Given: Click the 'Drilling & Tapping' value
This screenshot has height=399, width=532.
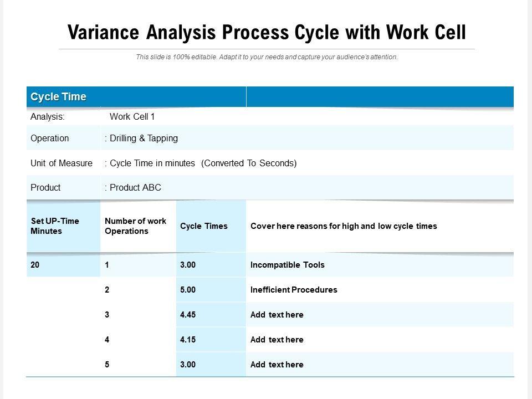Looking at the screenshot, I should click(x=144, y=139).
